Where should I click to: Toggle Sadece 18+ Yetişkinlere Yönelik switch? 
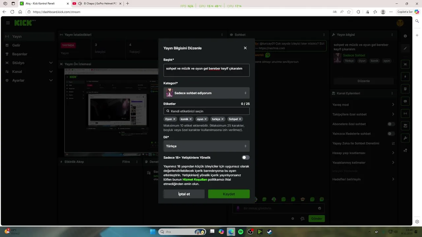click(246, 158)
